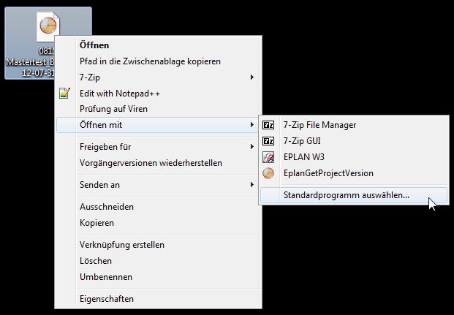Viewport: 454px width, 315px height.
Task: Click the Notepad++ icon in the context menu
Action: coord(64,94)
